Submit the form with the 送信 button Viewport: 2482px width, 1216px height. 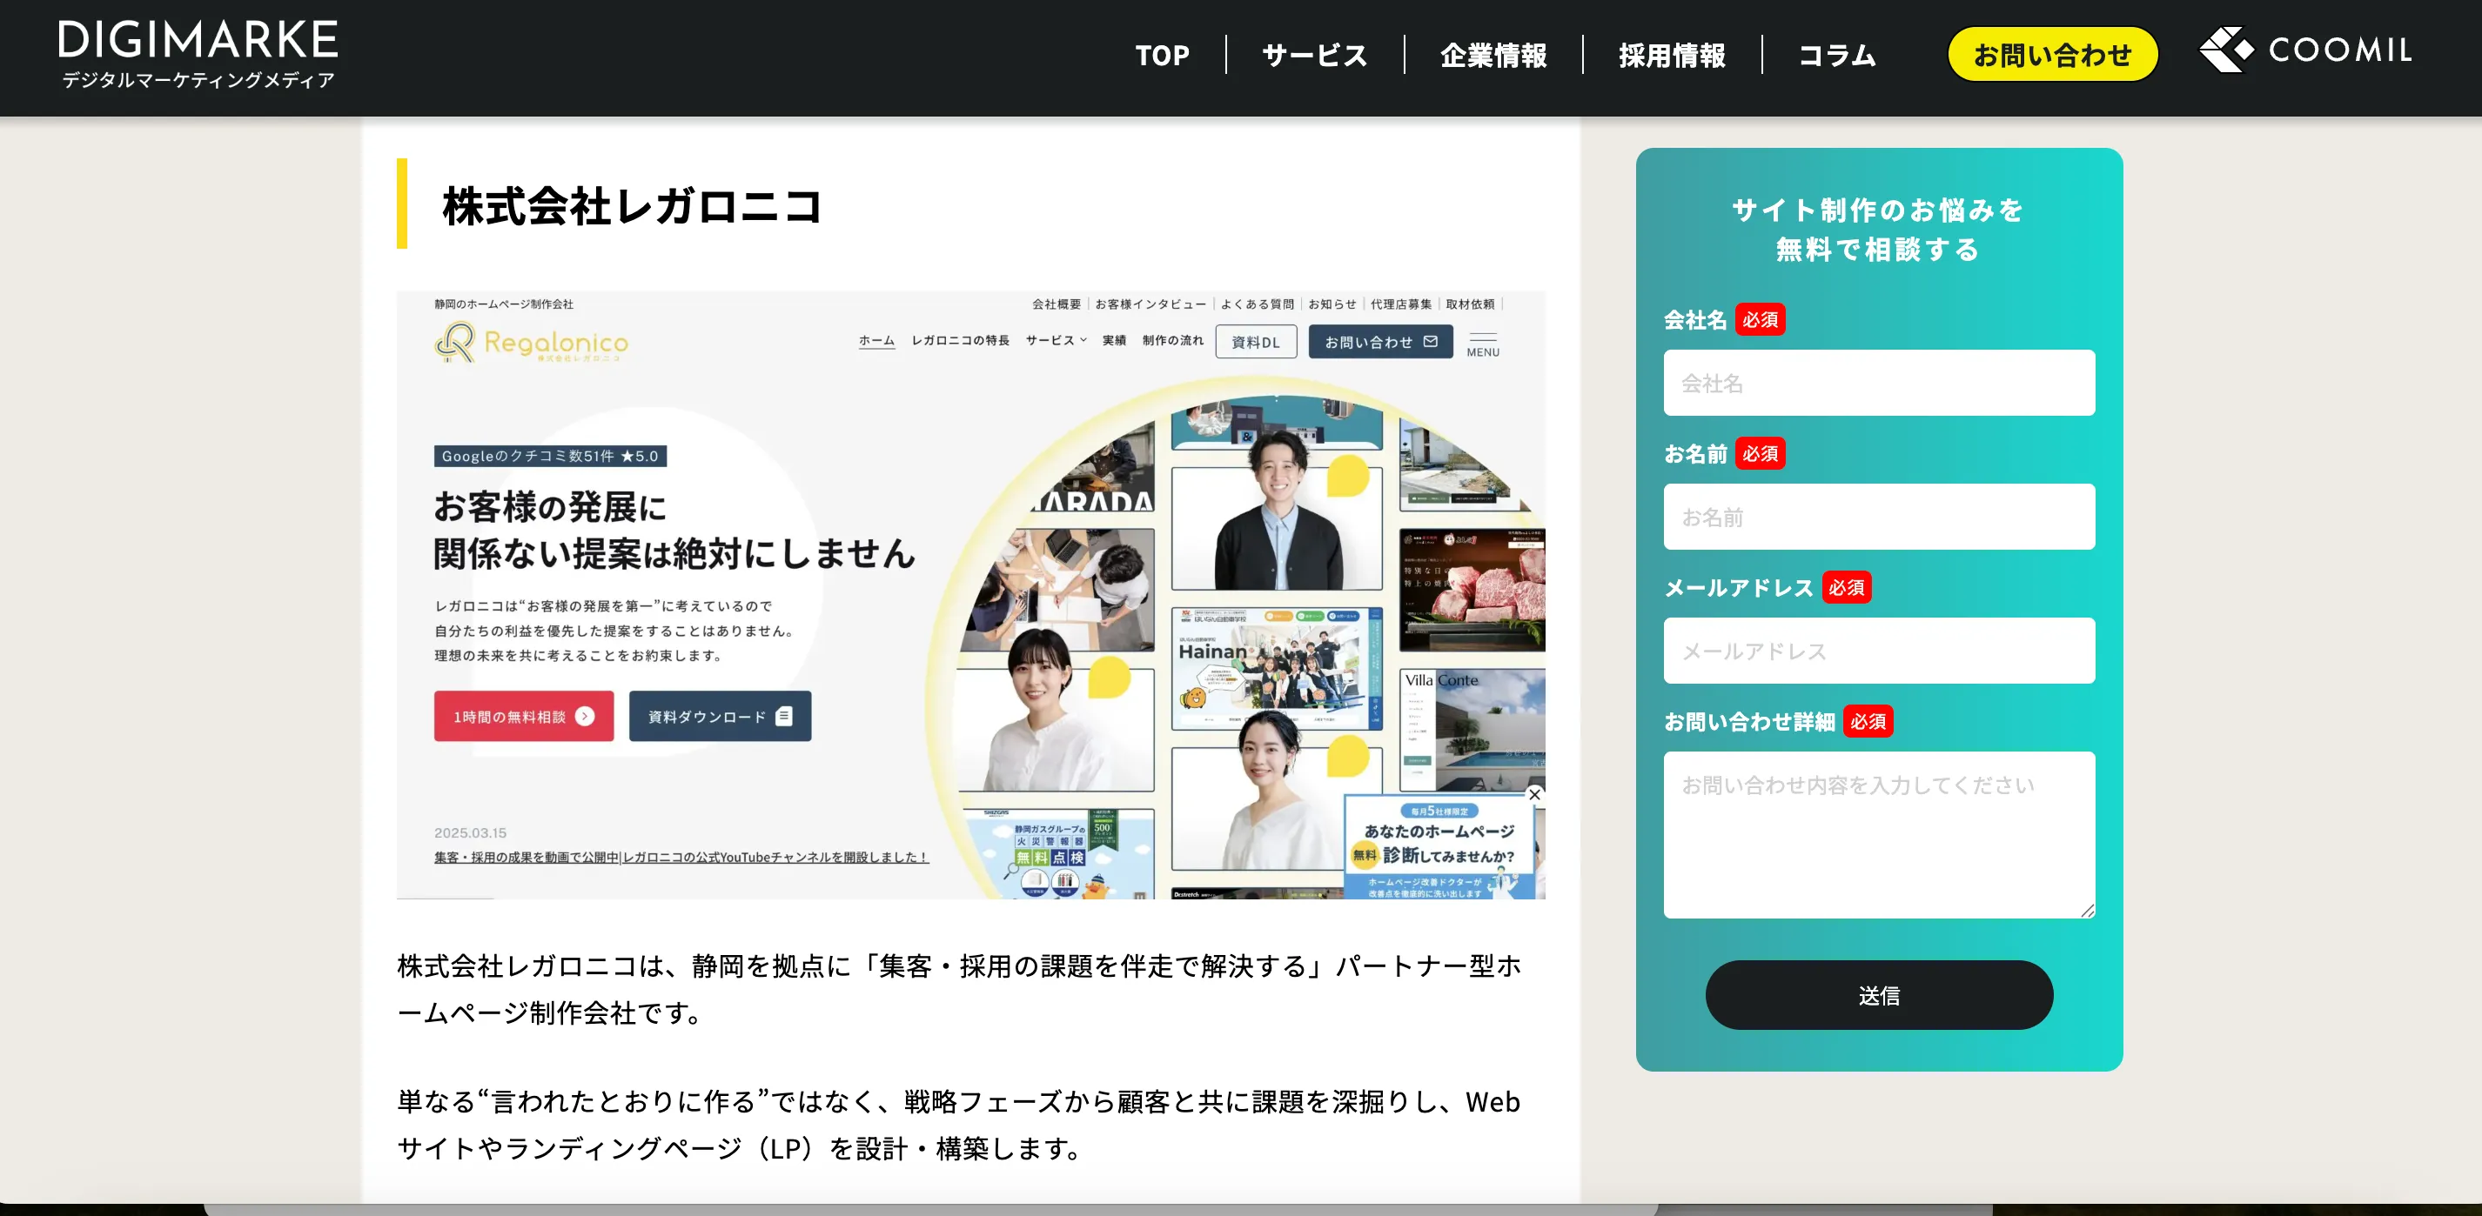coord(1878,994)
